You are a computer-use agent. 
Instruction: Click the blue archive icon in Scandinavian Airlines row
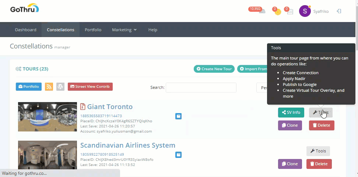(x=178, y=155)
